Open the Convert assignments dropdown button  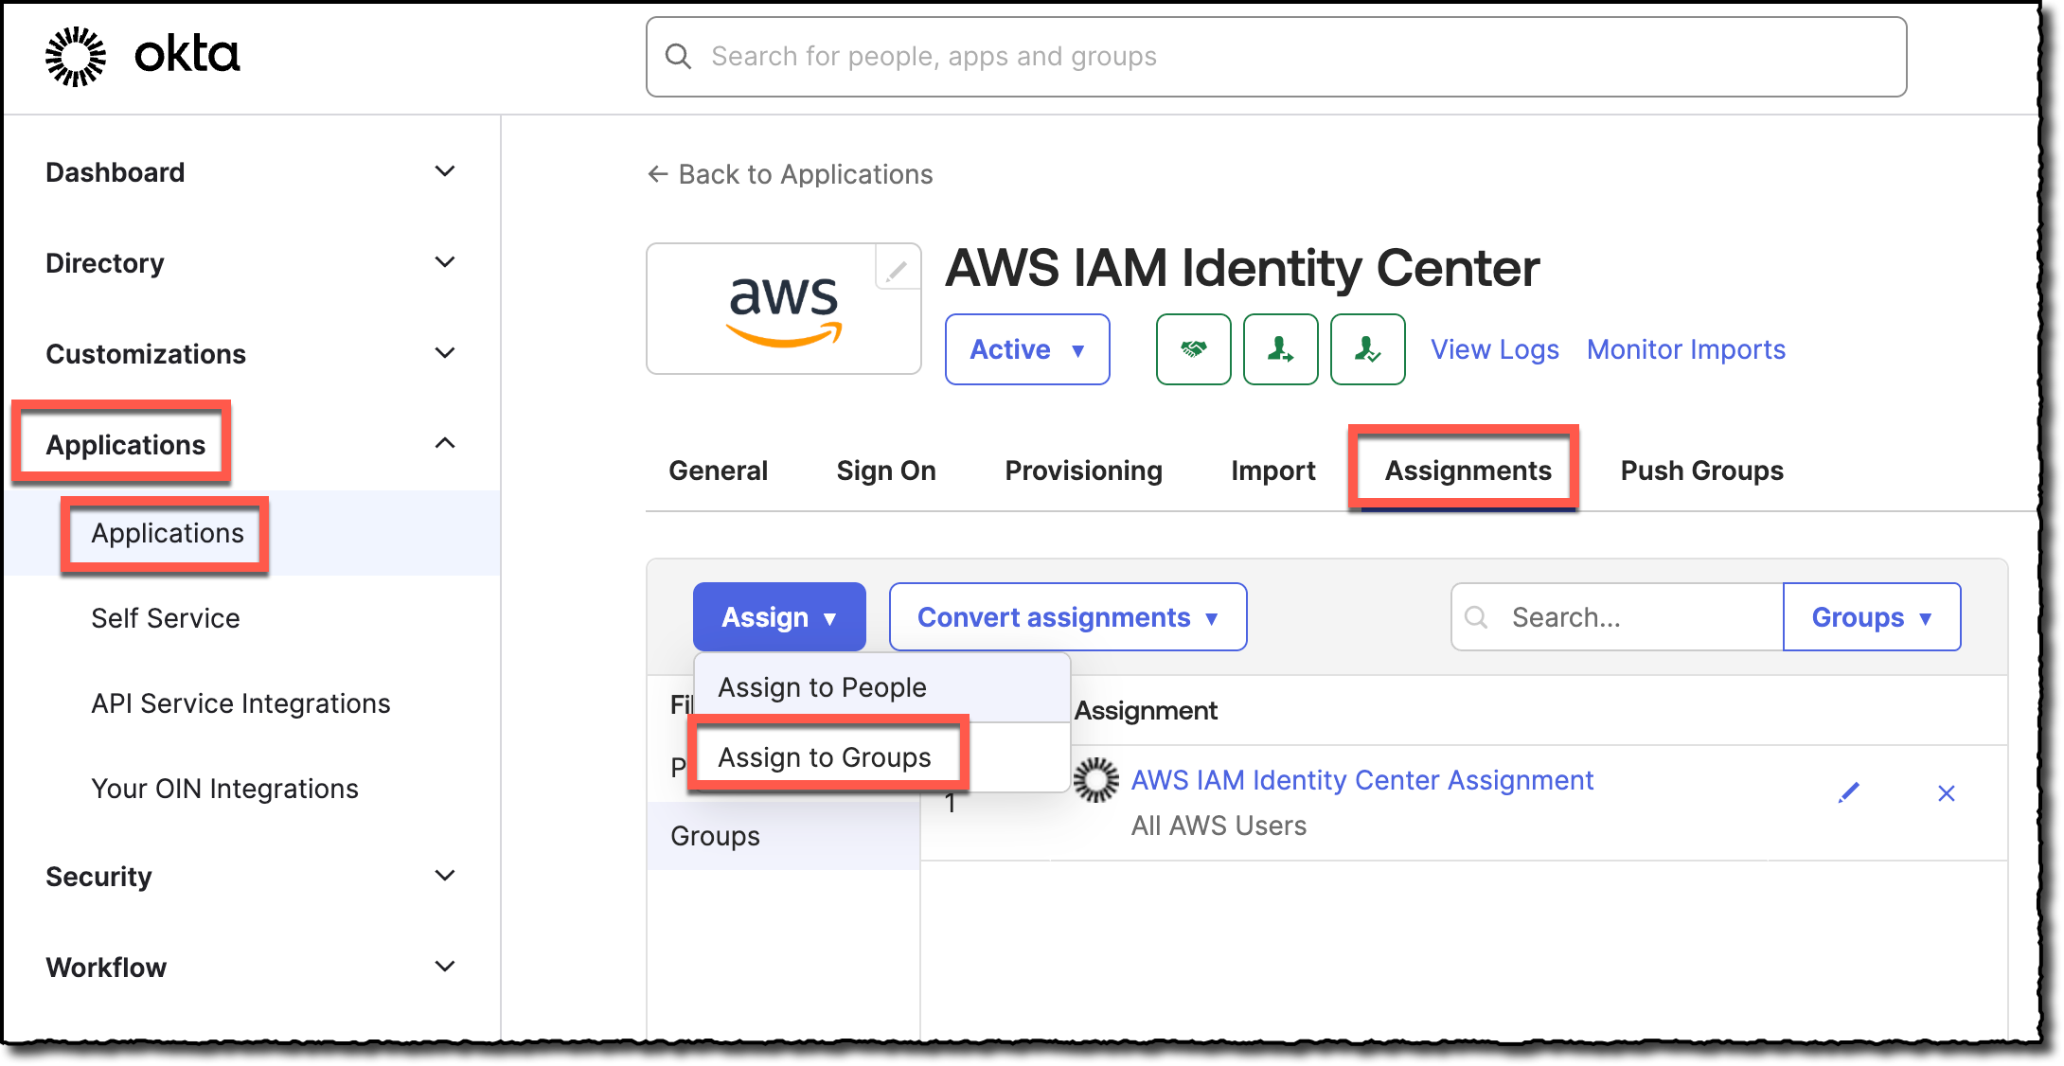pyautogui.click(x=1067, y=616)
